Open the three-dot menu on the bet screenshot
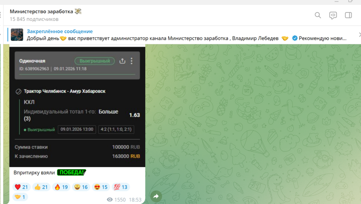This screenshot has height=204, width=361. click(x=131, y=61)
